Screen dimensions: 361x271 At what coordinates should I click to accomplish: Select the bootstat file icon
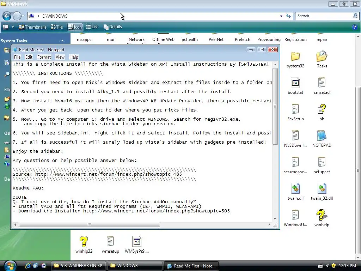point(295,83)
